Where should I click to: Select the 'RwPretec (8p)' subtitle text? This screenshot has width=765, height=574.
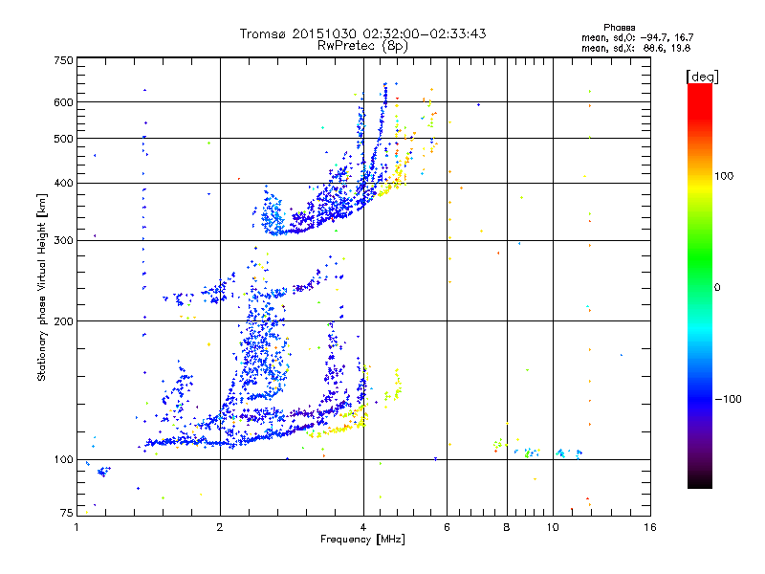coord(362,46)
